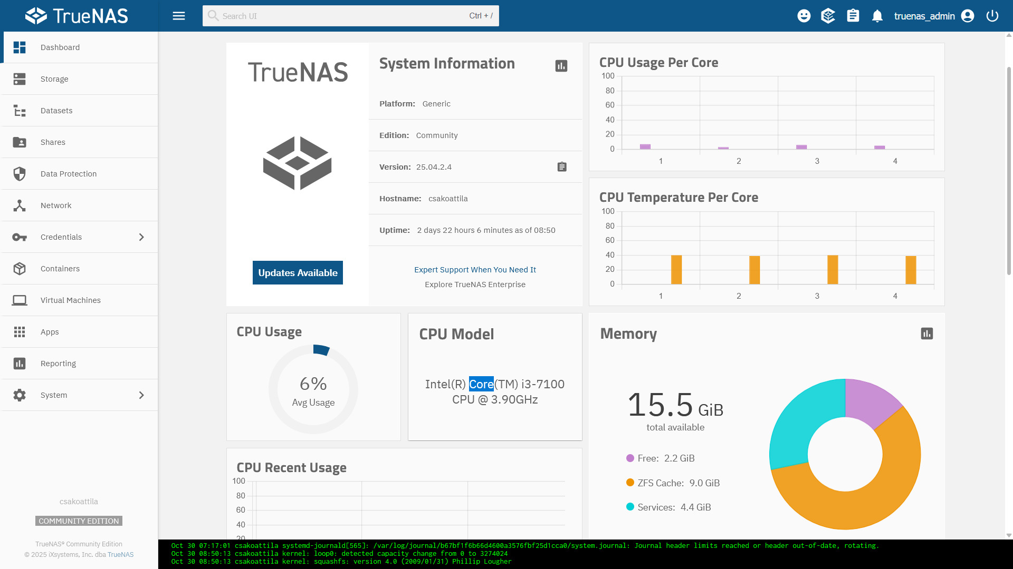Expand the System menu chevron
Image resolution: width=1013 pixels, height=569 pixels.
click(141, 395)
